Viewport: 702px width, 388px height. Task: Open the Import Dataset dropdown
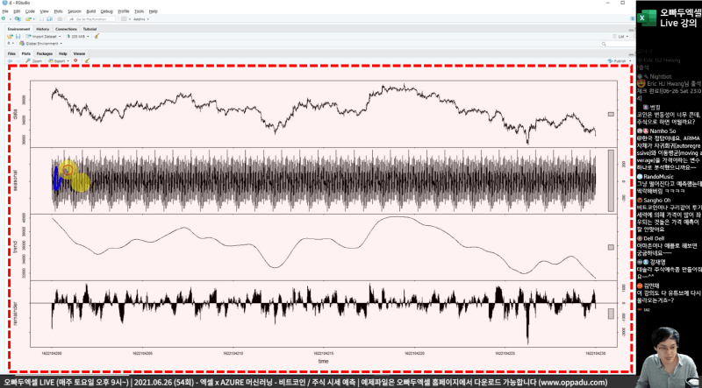pos(44,36)
